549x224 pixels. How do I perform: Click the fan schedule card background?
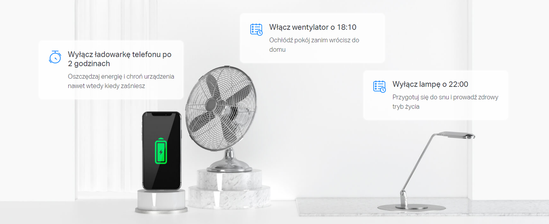click(x=312, y=38)
